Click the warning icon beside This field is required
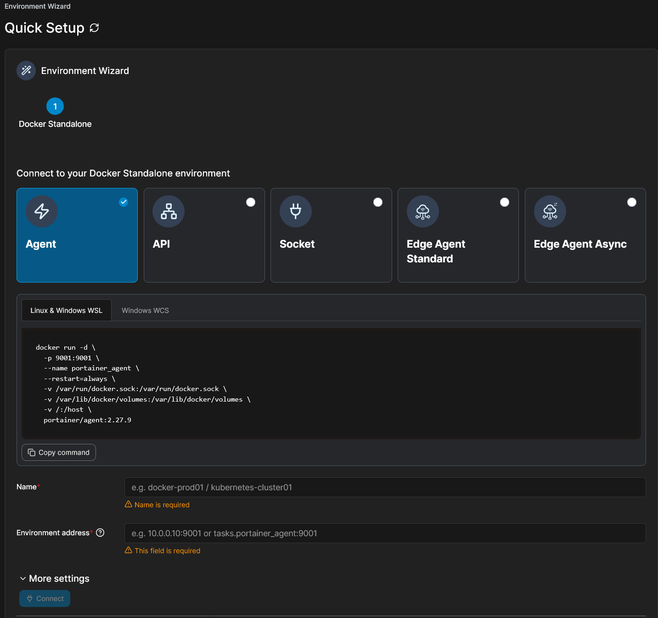The image size is (658, 618). pyautogui.click(x=129, y=550)
